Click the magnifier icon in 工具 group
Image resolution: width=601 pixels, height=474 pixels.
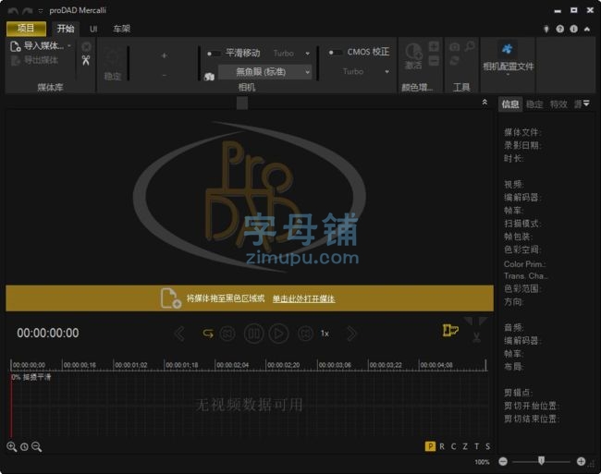[470, 47]
